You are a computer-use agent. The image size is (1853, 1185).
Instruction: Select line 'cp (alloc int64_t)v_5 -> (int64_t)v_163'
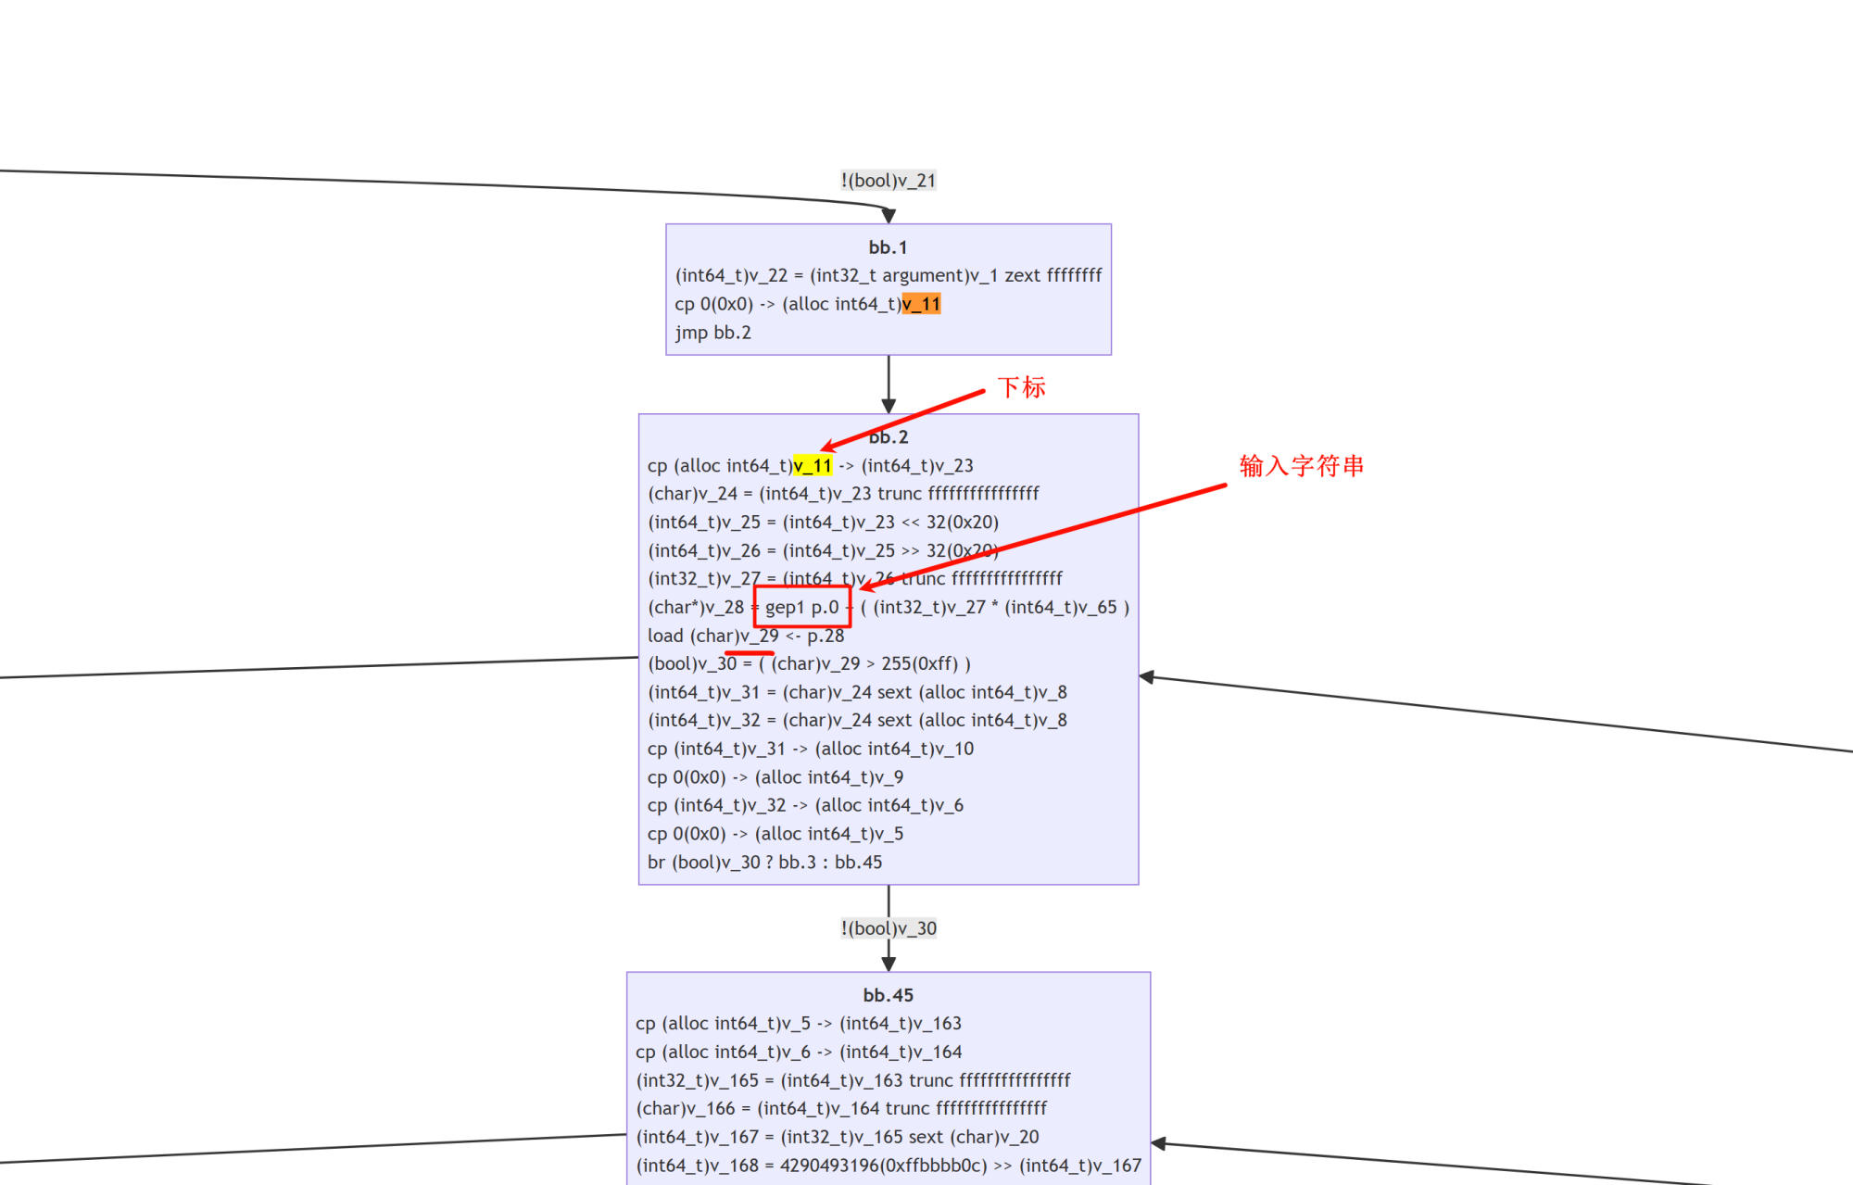799,1023
